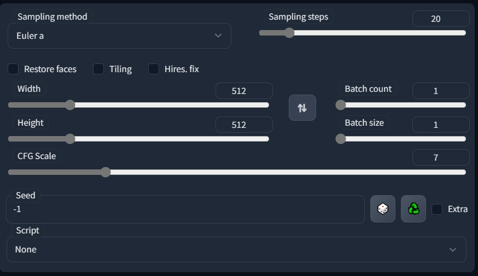Enable the Restore faces checkbox

pyautogui.click(x=13, y=69)
